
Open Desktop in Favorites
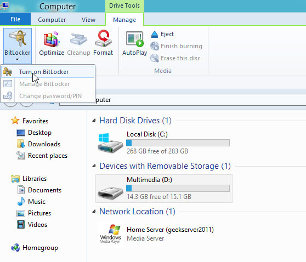click(x=39, y=133)
